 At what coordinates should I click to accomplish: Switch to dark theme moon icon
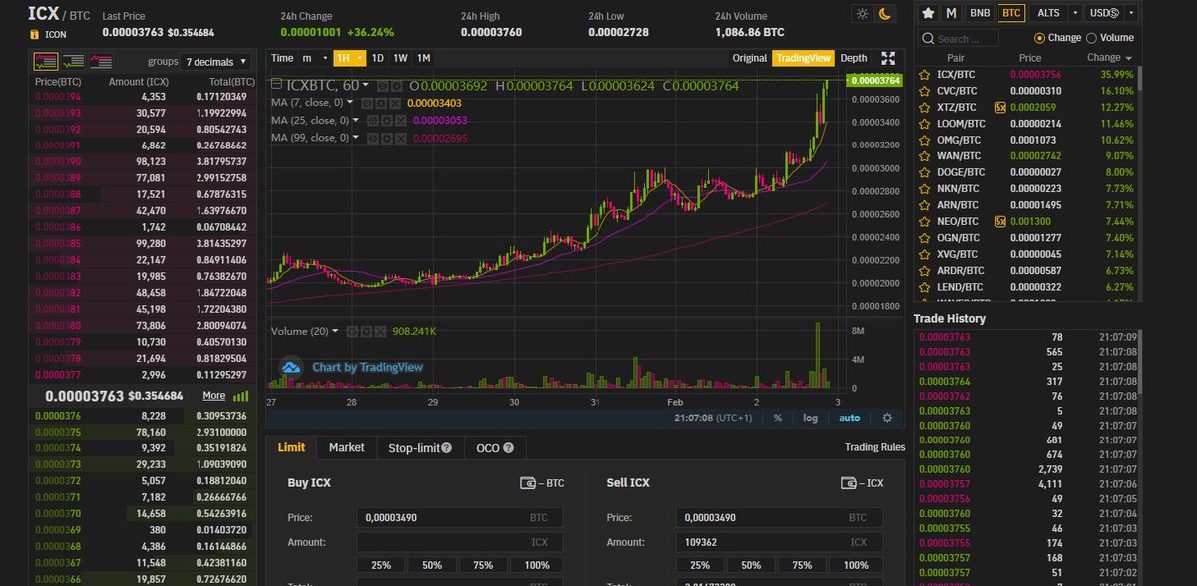(886, 14)
